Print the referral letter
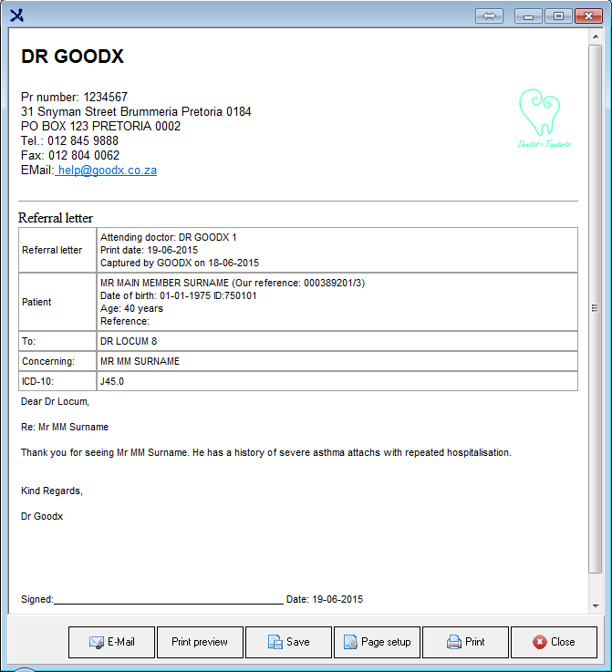The width and height of the screenshot is (612, 672). click(x=465, y=642)
